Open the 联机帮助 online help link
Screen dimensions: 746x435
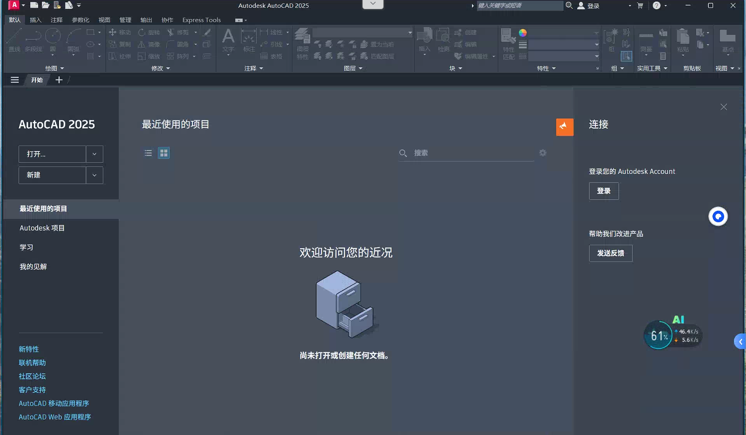pyautogui.click(x=32, y=362)
